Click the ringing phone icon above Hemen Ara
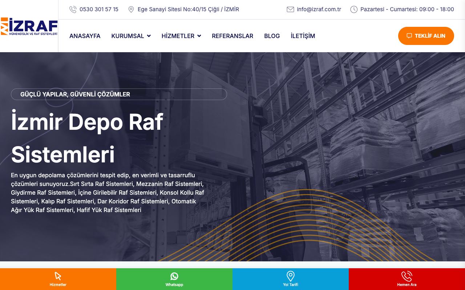Viewport: 465px width, 290px height. coord(407,276)
